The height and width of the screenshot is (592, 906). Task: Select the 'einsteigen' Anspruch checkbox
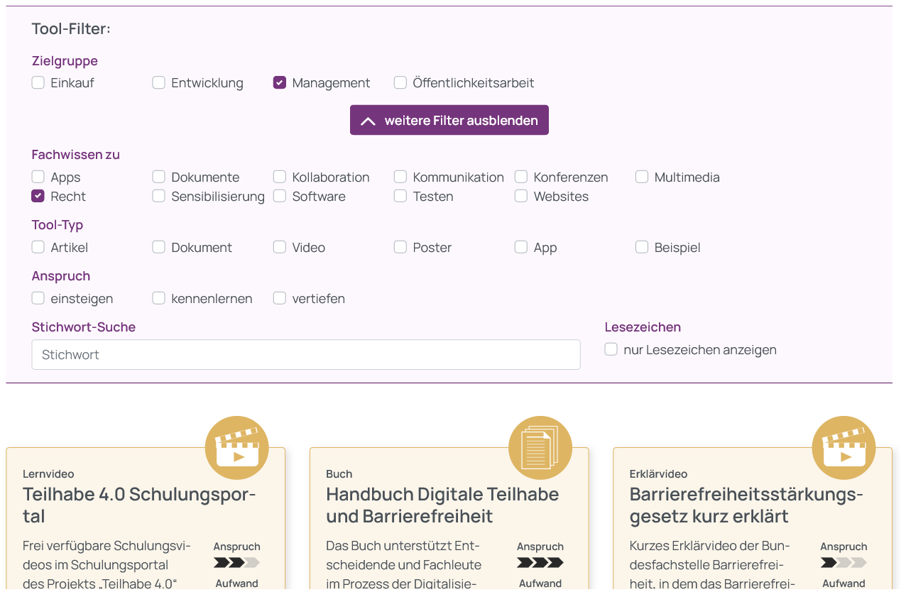click(x=38, y=298)
